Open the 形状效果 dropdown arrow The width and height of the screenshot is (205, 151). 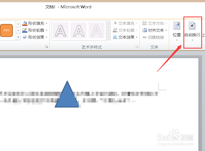click(x=46, y=37)
